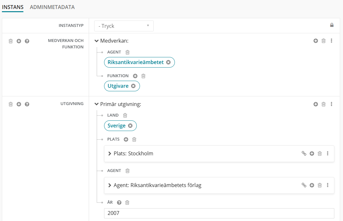Remove the Utgivare function chip

pyautogui.click(x=133, y=86)
